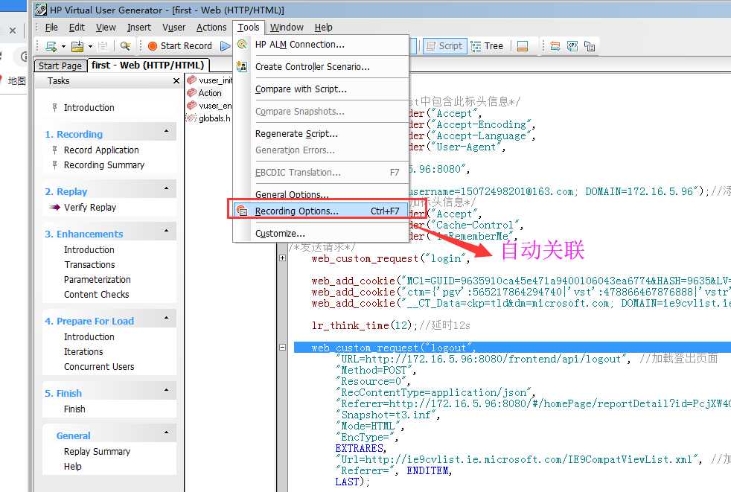Viewport: 731px width, 492px height.
Task: Collapse the 2. Replay section
Action: pyautogui.click(x=167, y=188)
